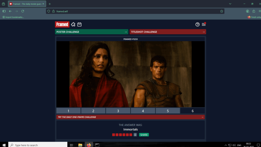This screenshot has height=147, width=261.
Task: Open File Explorer from the taskbar
Action: pos(80,145)
